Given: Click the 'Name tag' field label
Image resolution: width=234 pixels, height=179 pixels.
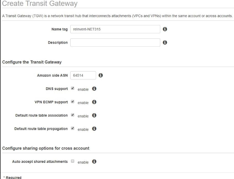Looking at the screenshot, I should [60, 29].
